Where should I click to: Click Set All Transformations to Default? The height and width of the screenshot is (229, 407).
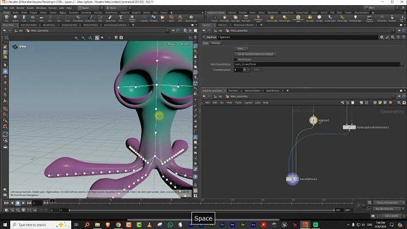coord(256,54)
